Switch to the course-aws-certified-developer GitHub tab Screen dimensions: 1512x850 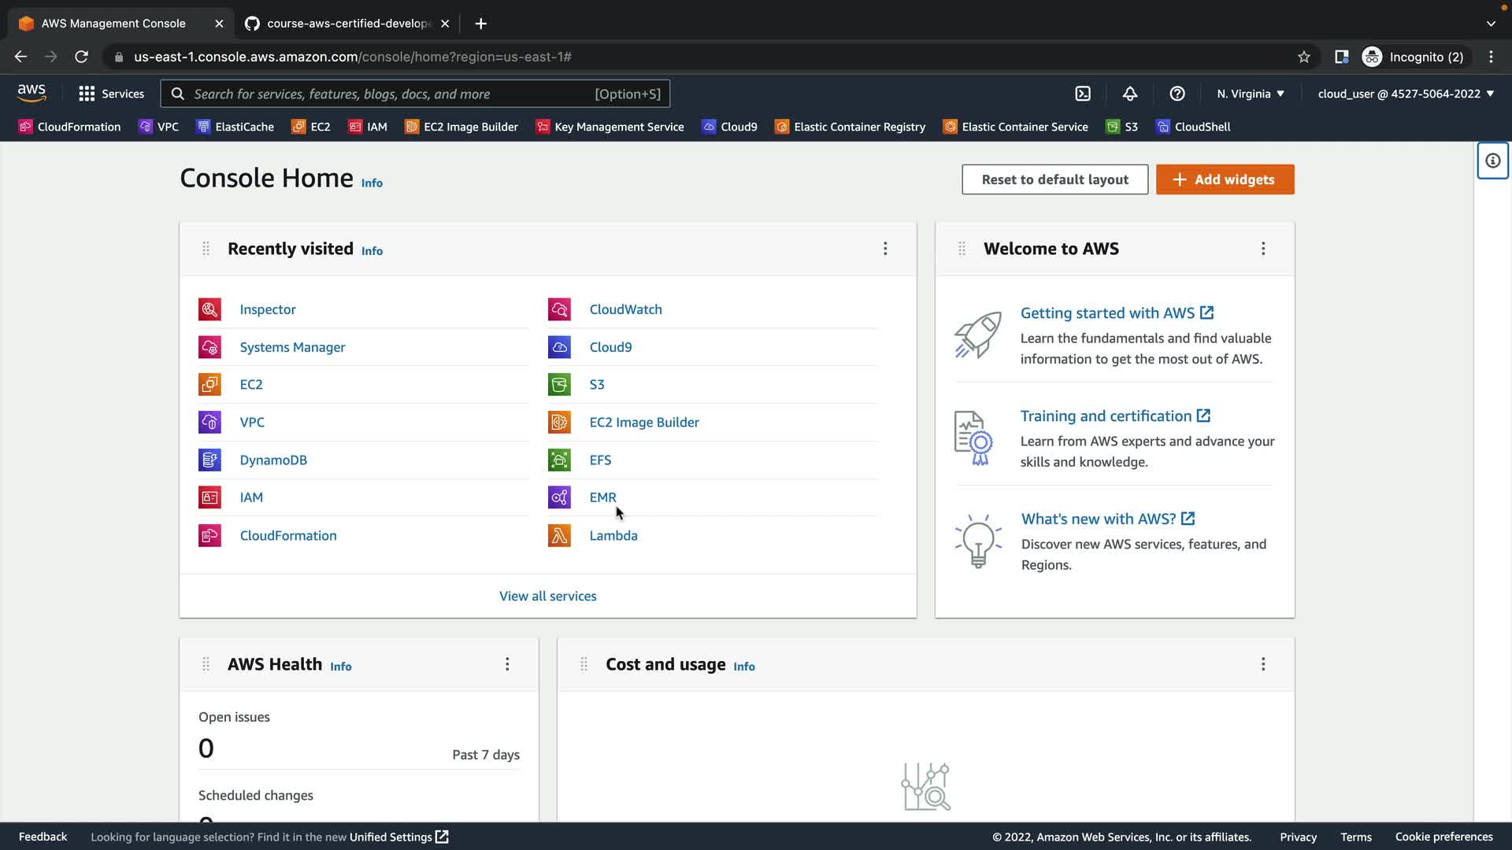[346, 24]
